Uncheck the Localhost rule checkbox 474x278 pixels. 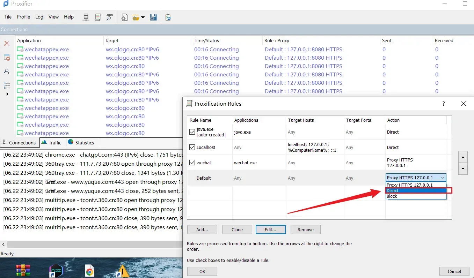(x=192, y=147)
